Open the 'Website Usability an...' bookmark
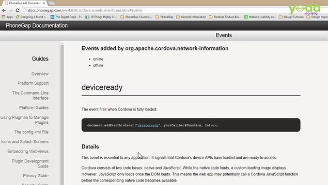 pos(260,17)
